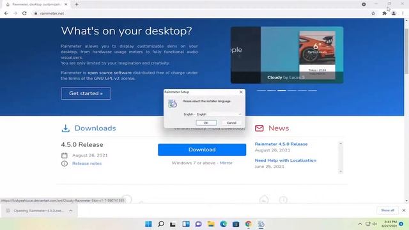
Task: Close the Rainmeter browser tab
Action: pyautogui.click(x=66, y=4)
